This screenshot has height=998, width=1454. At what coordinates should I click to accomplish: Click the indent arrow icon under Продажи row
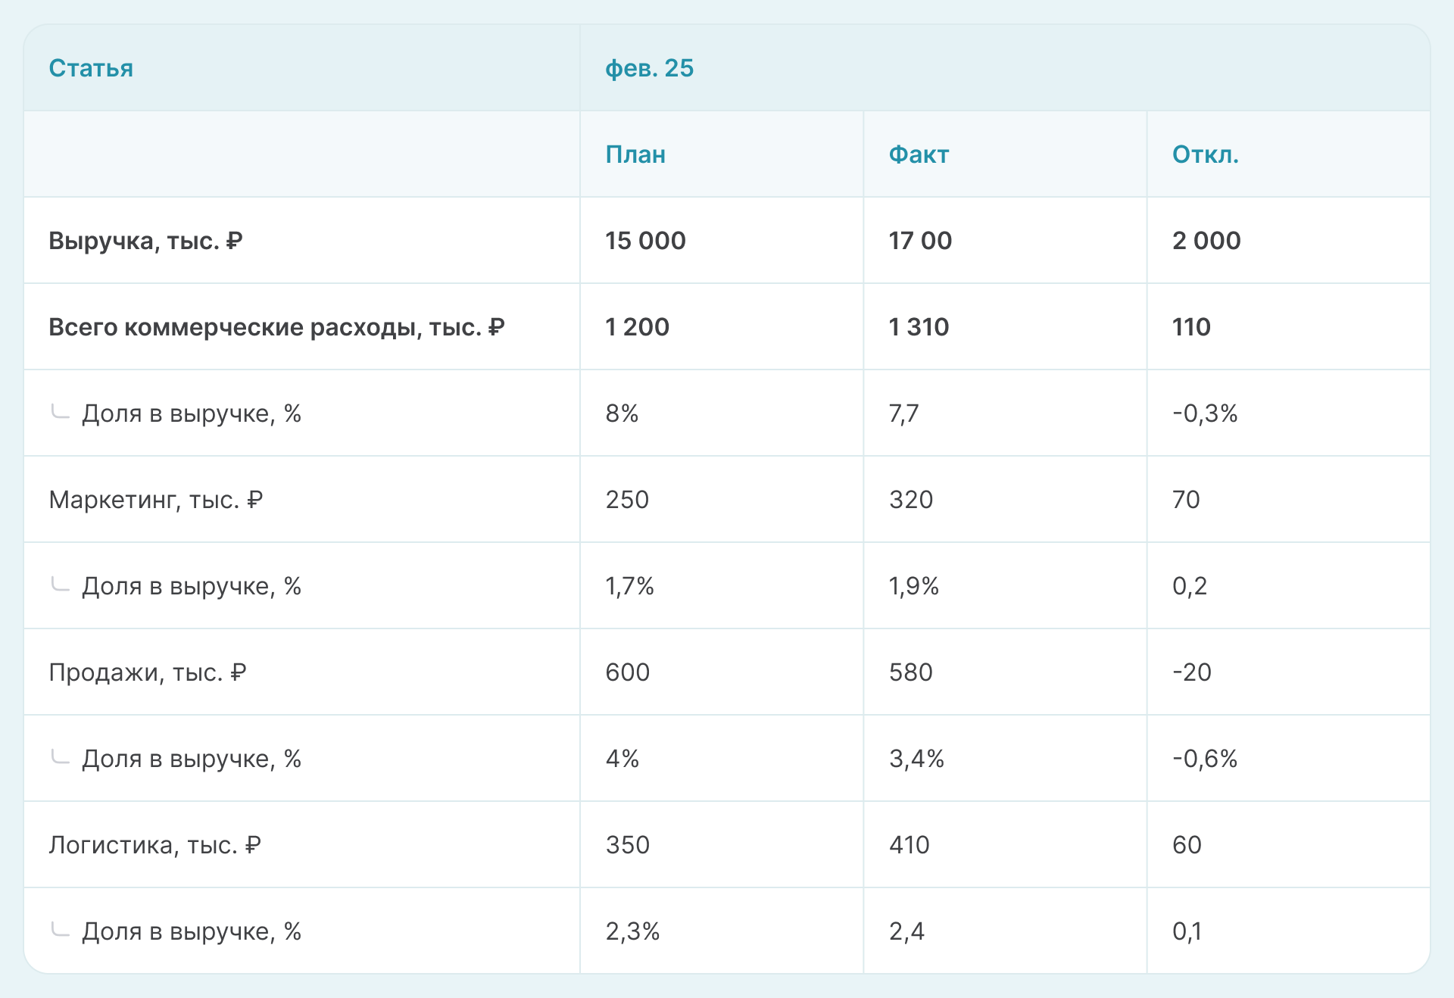point(60,756)
